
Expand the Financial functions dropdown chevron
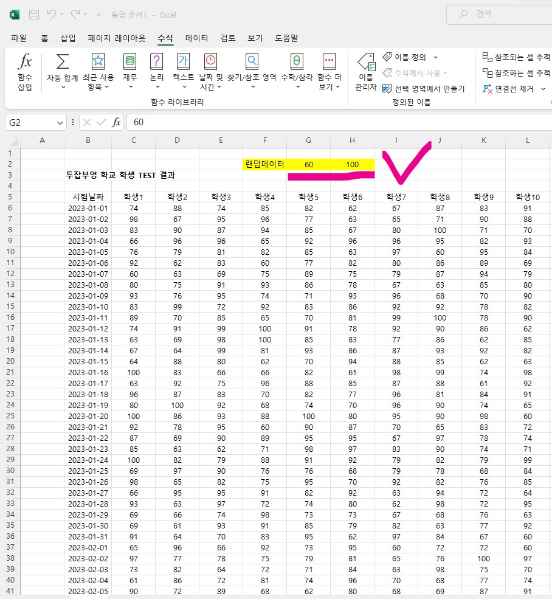pos(131,87)
